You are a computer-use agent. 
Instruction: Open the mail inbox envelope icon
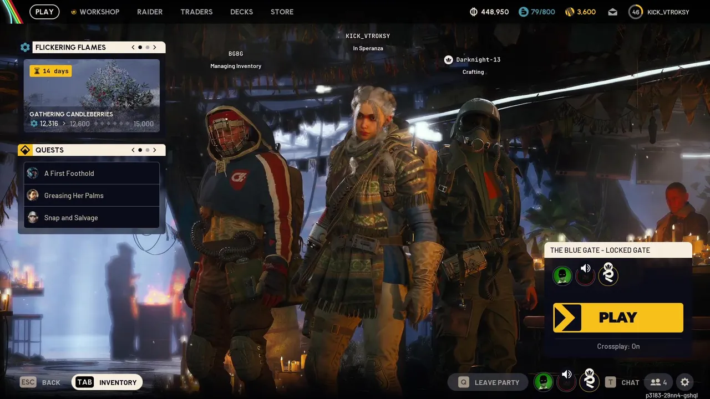612,12
